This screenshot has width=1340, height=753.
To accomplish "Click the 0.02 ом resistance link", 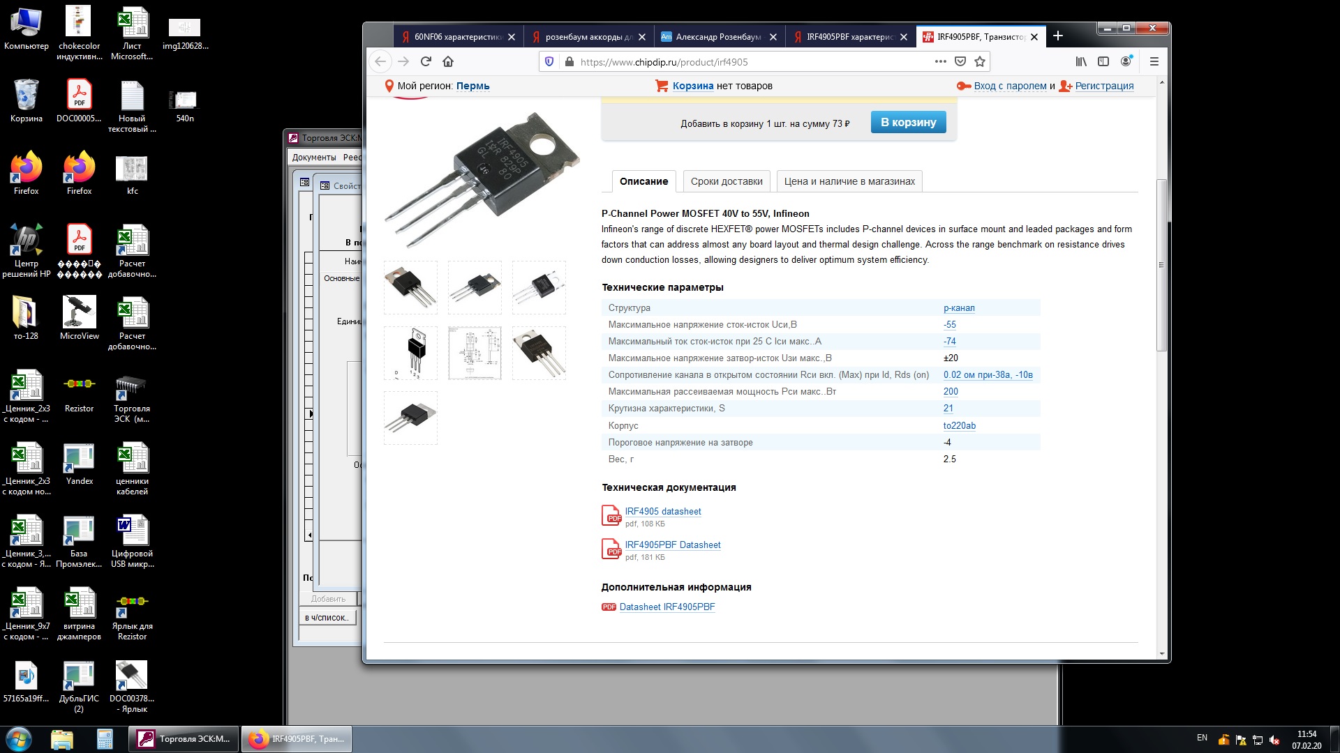I will point(988,374).
